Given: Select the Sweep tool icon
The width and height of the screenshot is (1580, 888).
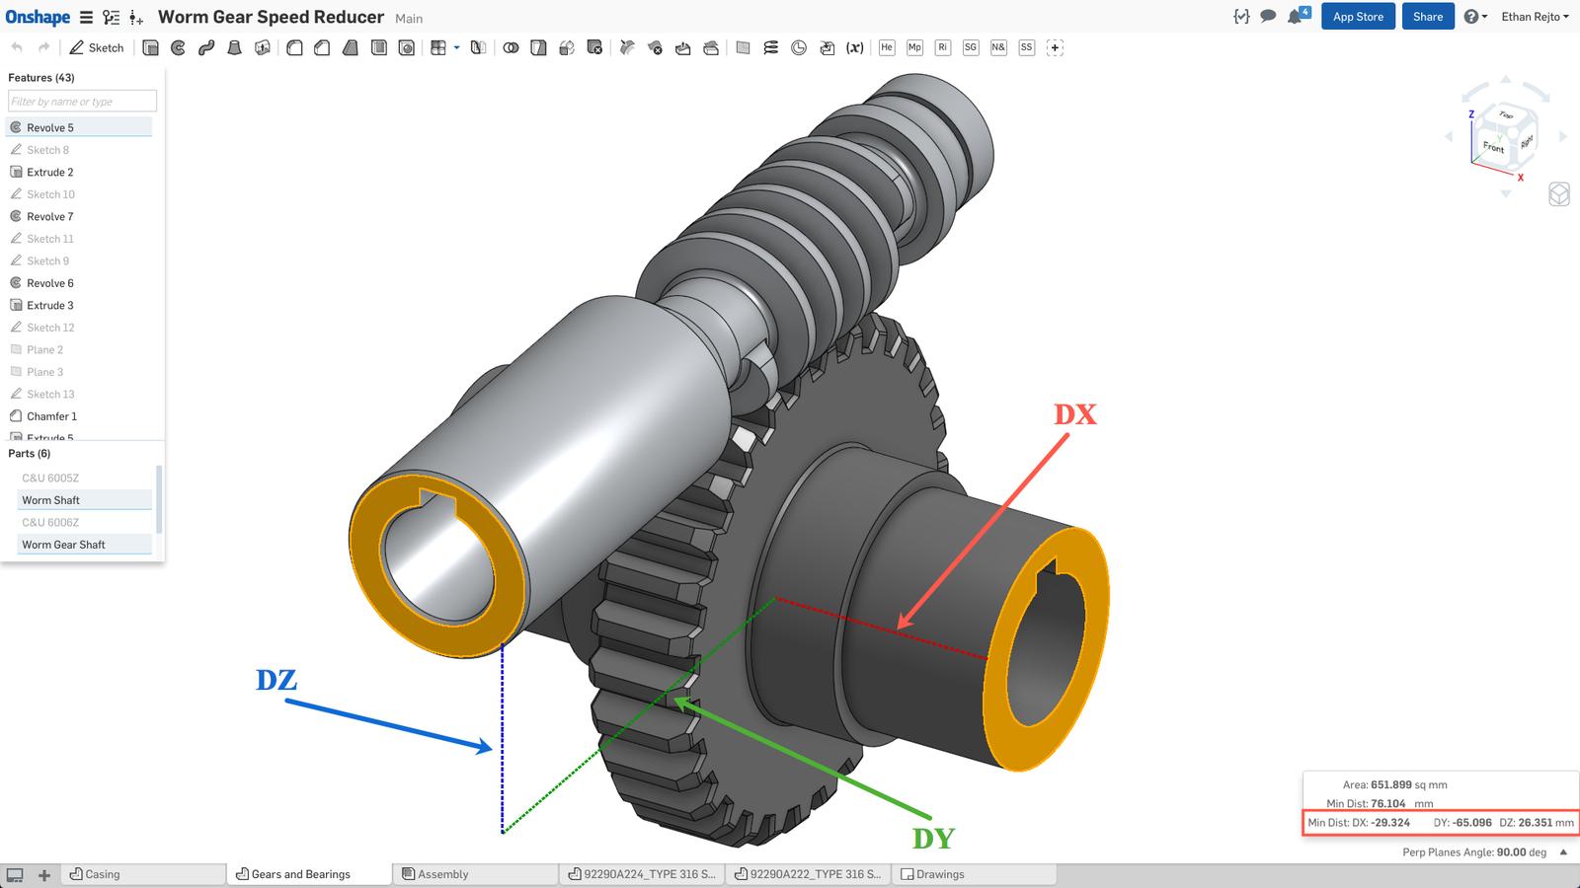Looking at the screenshot, I should 206,47.
